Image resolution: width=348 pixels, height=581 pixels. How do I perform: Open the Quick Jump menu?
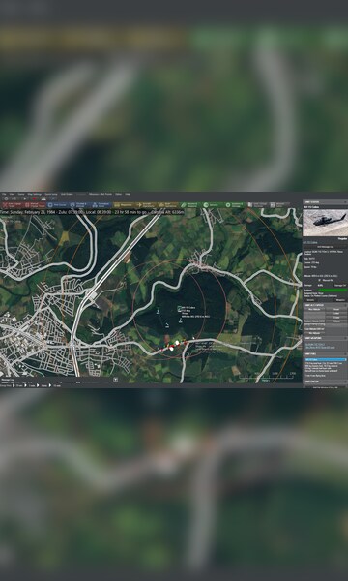[51, 194]
